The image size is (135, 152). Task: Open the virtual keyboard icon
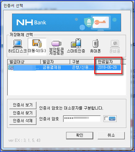(112, 119)
